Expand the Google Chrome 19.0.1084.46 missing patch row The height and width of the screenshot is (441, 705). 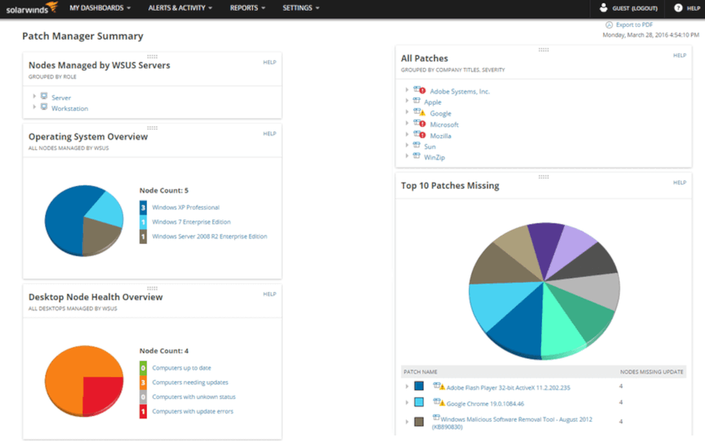[407, 402]
